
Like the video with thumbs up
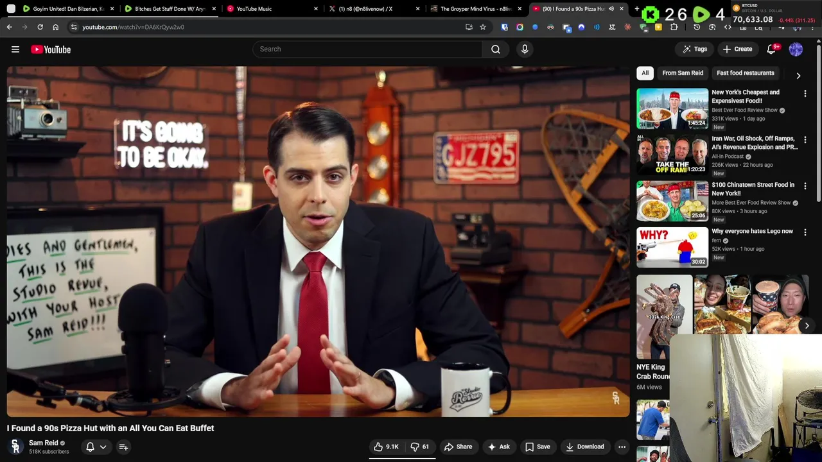point(387,447)
